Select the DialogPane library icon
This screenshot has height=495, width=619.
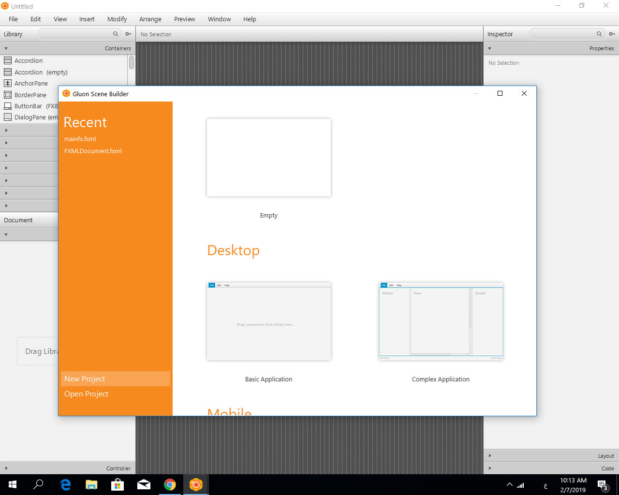point(8,117)
